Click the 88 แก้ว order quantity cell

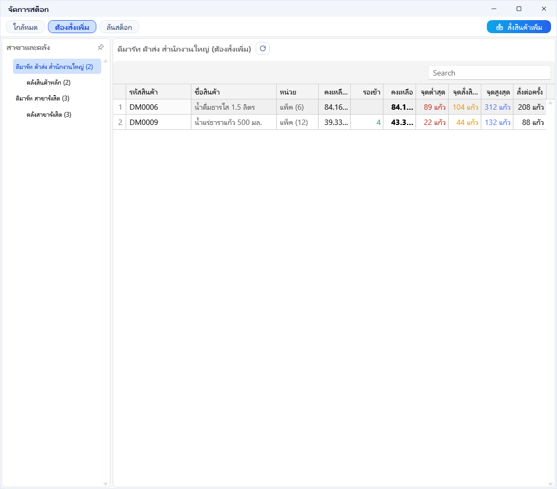530,122
